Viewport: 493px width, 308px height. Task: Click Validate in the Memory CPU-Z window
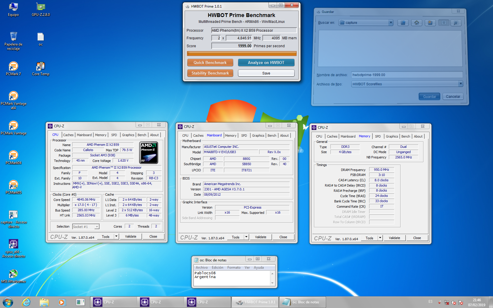[394, 238]
